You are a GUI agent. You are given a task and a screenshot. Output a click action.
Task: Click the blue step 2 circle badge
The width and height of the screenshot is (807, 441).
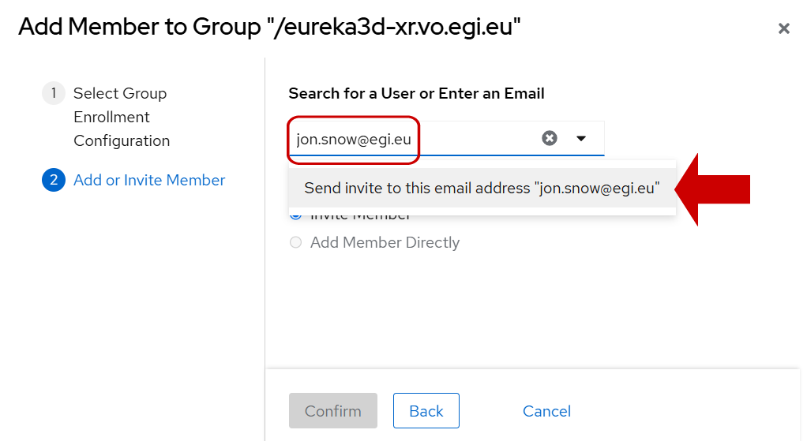(x=54, y=180)
